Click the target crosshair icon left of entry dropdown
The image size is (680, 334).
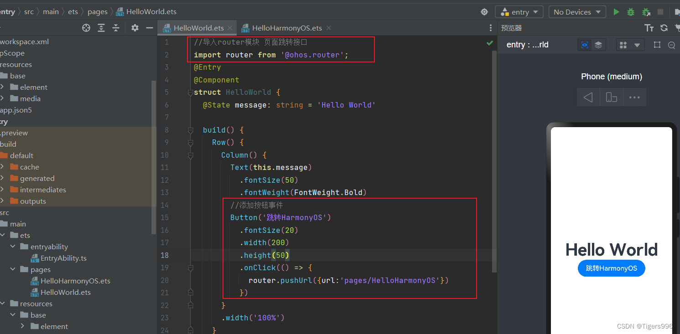point(484,12)
